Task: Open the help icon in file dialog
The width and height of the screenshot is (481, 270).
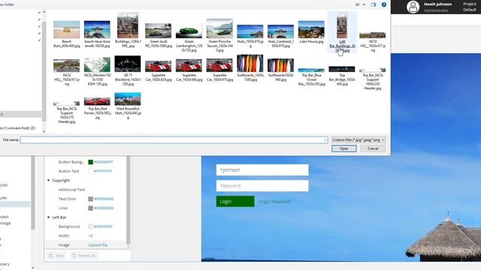Action: pos(384,4)
